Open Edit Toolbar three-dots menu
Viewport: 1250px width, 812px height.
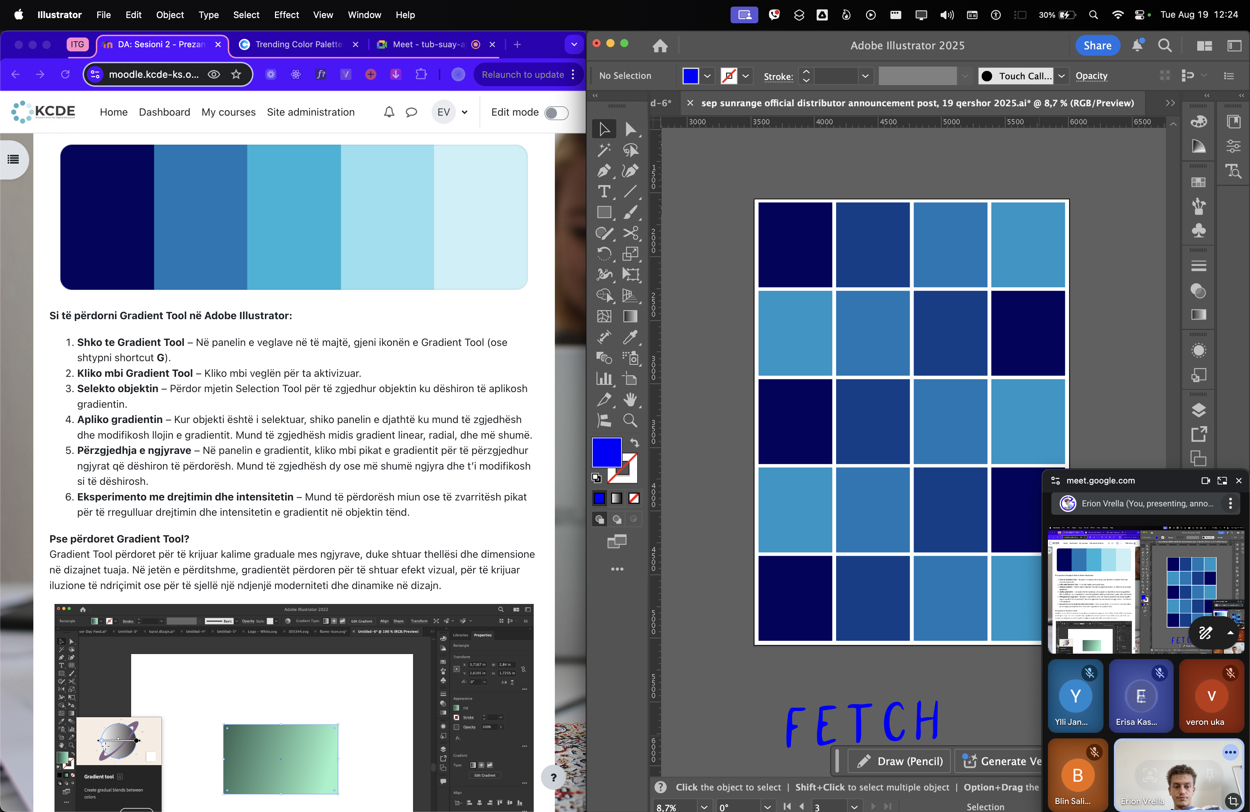(x=617, y=569)
